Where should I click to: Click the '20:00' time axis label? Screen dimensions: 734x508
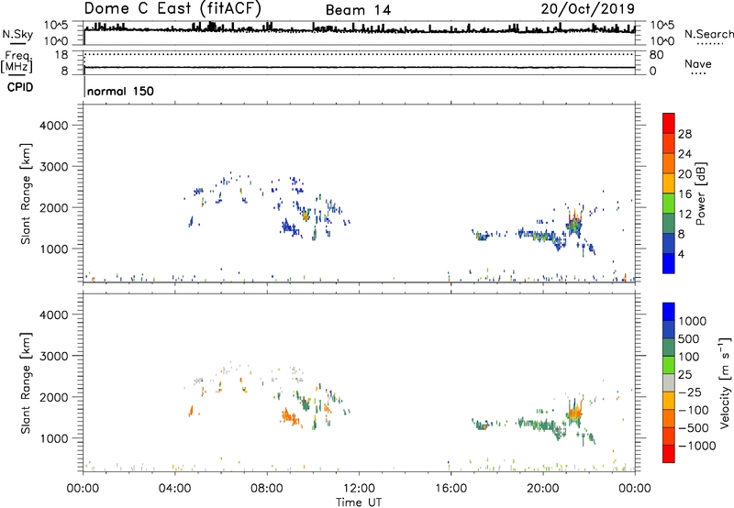coord(543,489)
